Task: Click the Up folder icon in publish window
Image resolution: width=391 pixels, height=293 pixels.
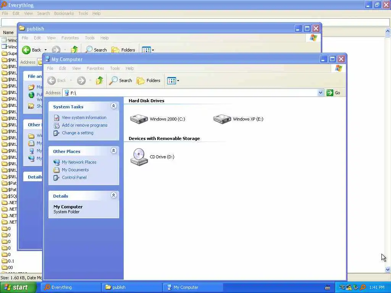Action: point(74,50)
